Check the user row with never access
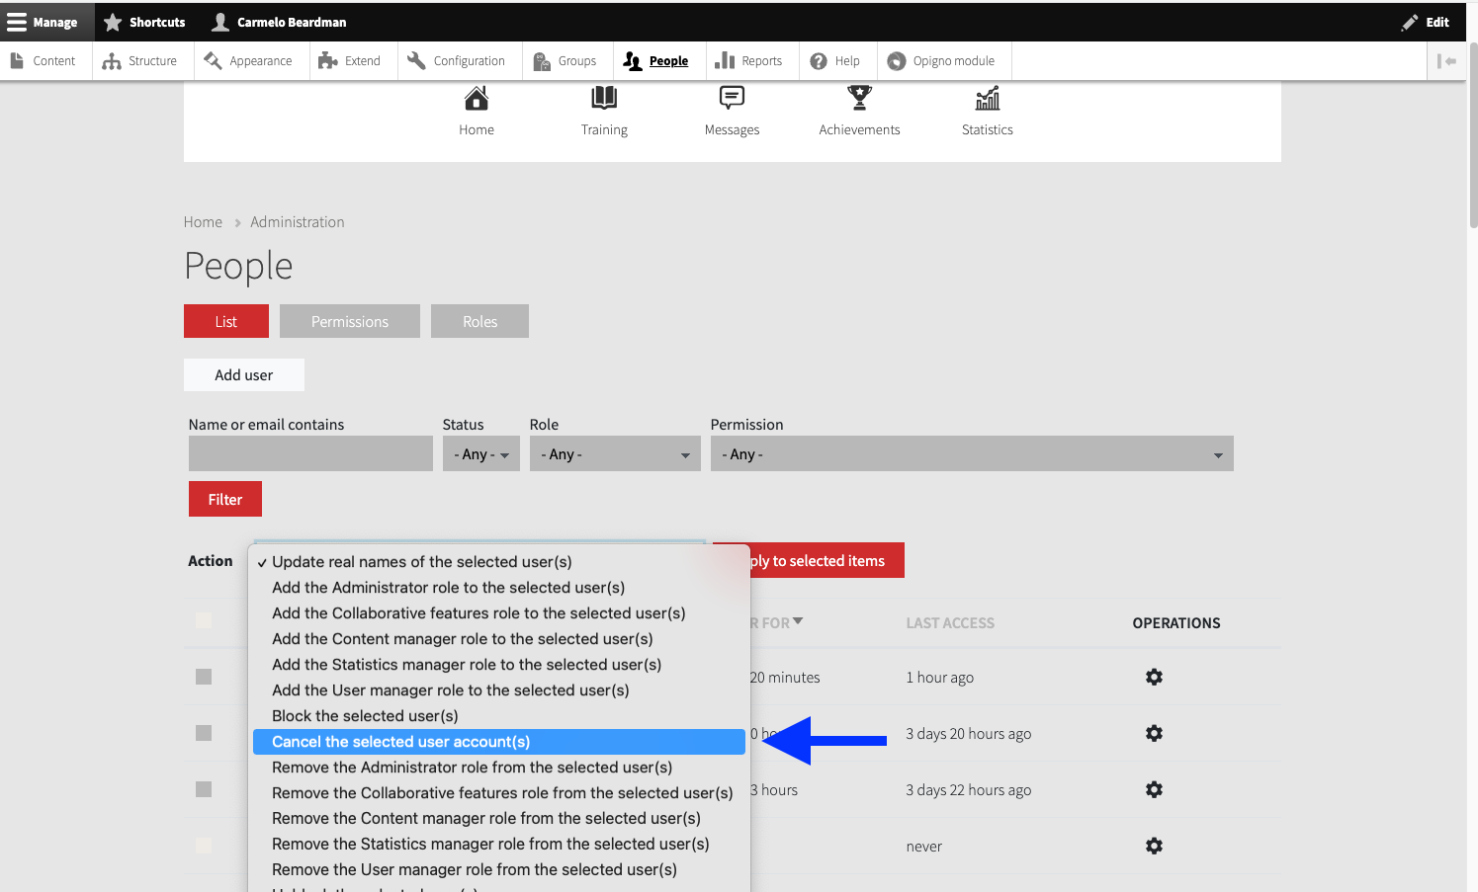The width and height of the screenshot is (1478, 892). point(204,846)
